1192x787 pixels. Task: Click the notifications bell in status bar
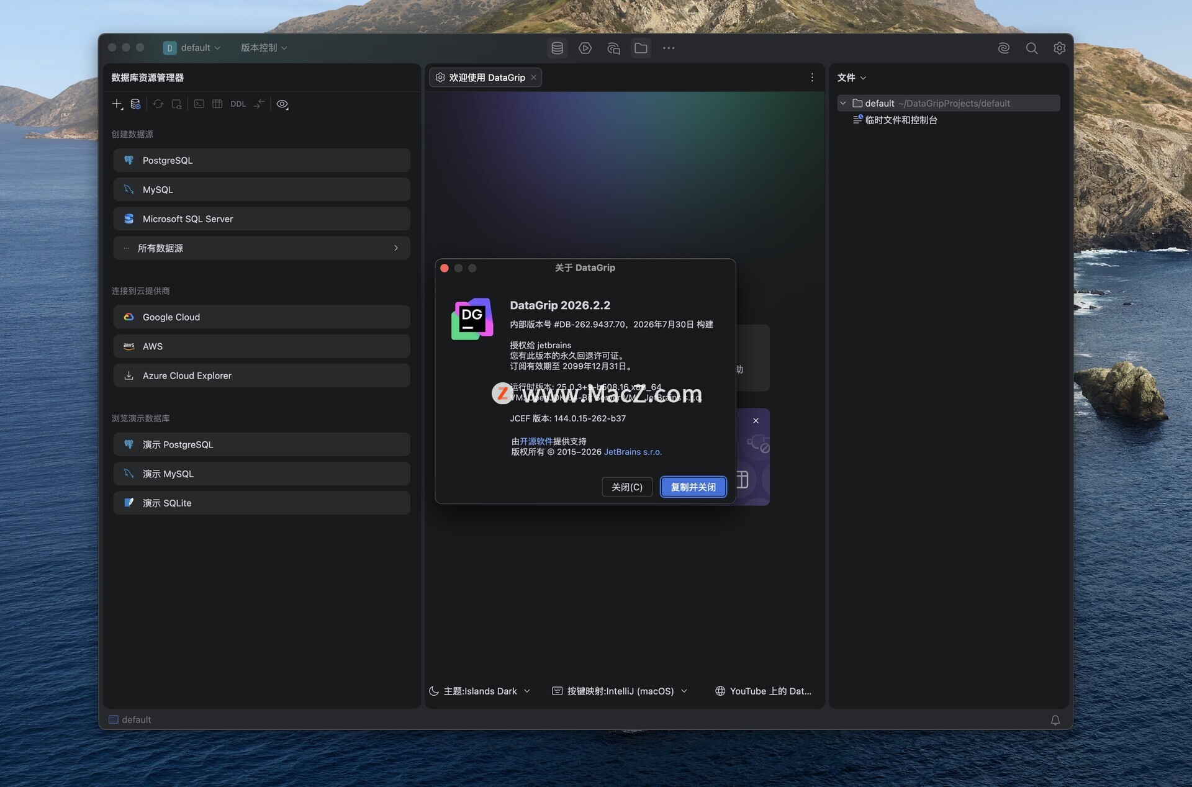[x=1055, y=720]
